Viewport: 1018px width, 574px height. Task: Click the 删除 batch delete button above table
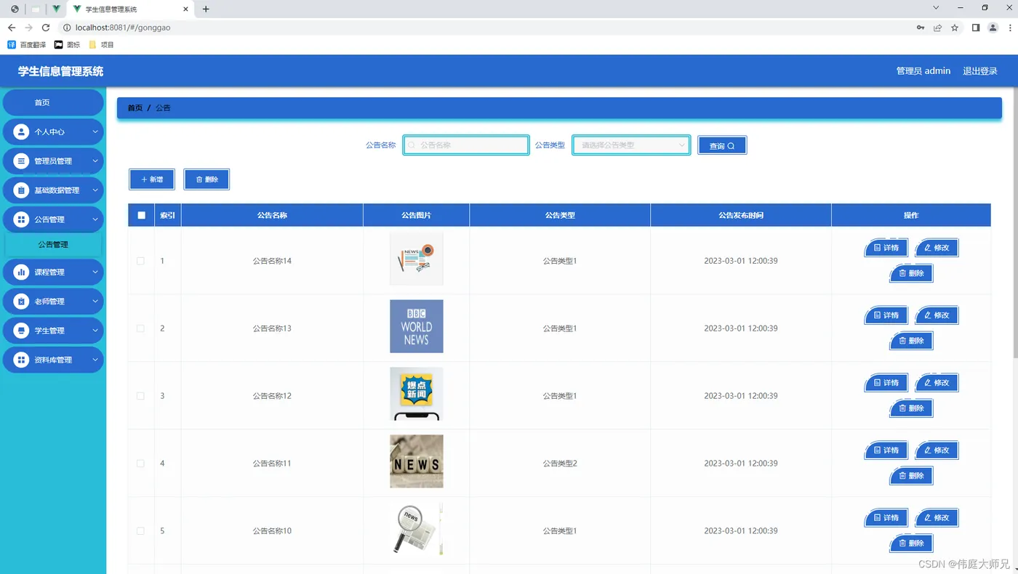(207, 179)
